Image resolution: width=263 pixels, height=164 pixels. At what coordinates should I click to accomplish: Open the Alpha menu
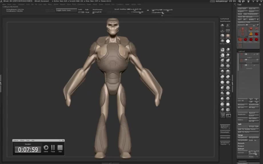4,4
